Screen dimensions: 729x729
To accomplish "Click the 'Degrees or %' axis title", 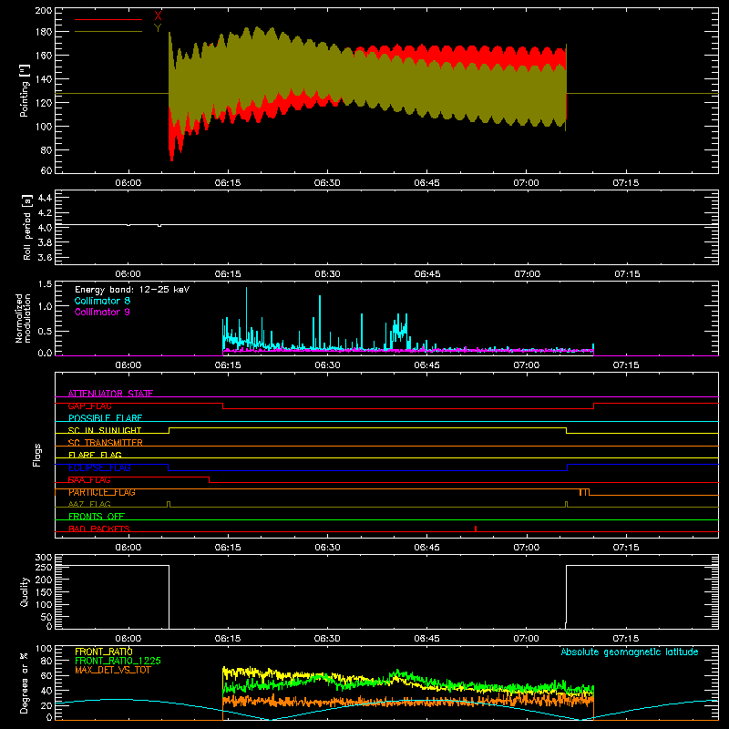I will tap(25, 683).
